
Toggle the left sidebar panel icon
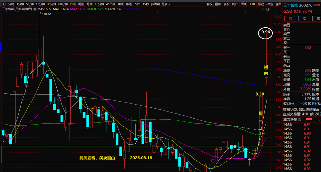coord(4,4)
